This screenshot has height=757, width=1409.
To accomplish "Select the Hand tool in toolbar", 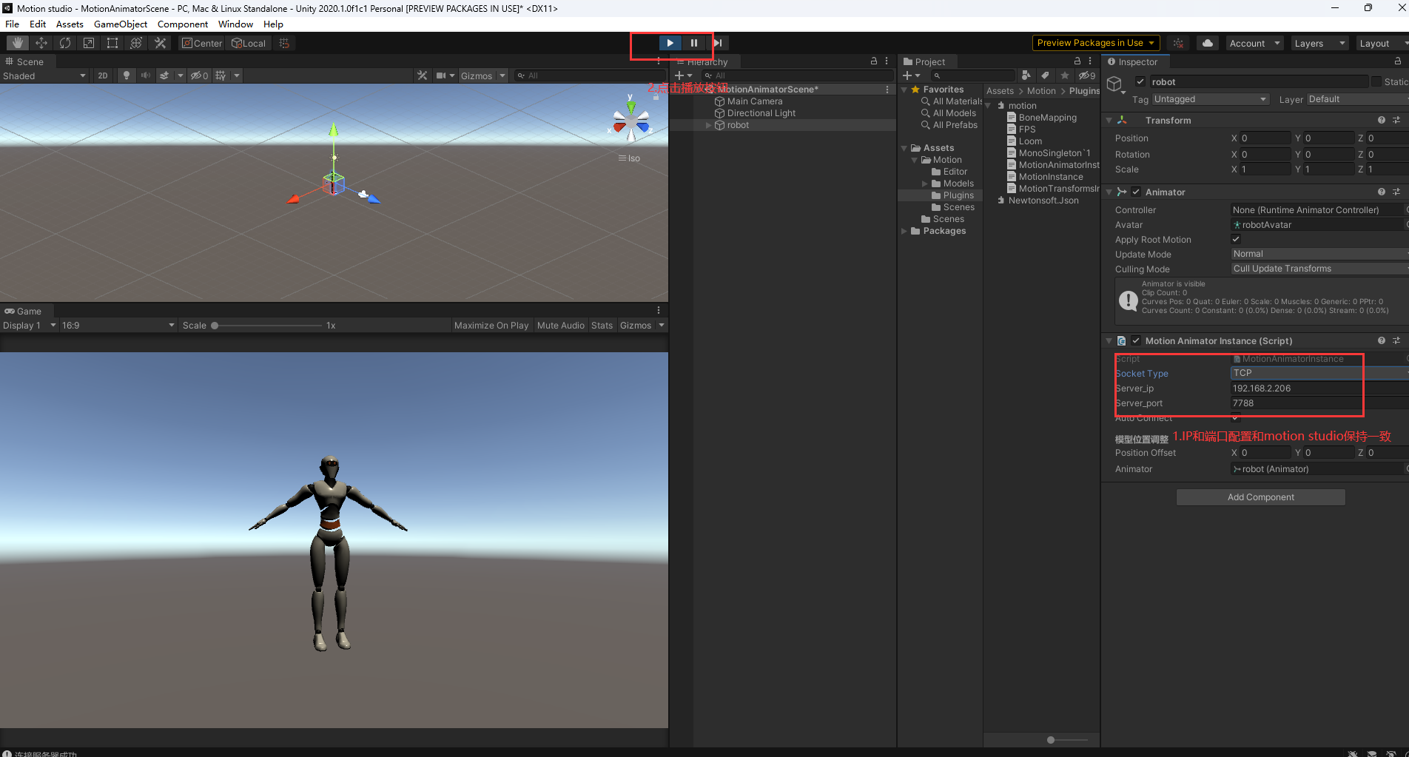I will [18, 43].
